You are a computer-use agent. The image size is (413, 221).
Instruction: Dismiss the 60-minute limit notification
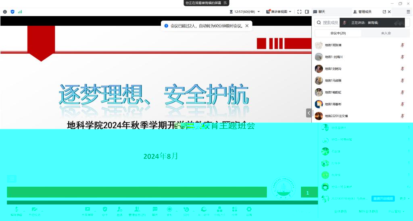pyautogui.click(x=247, y=26)
